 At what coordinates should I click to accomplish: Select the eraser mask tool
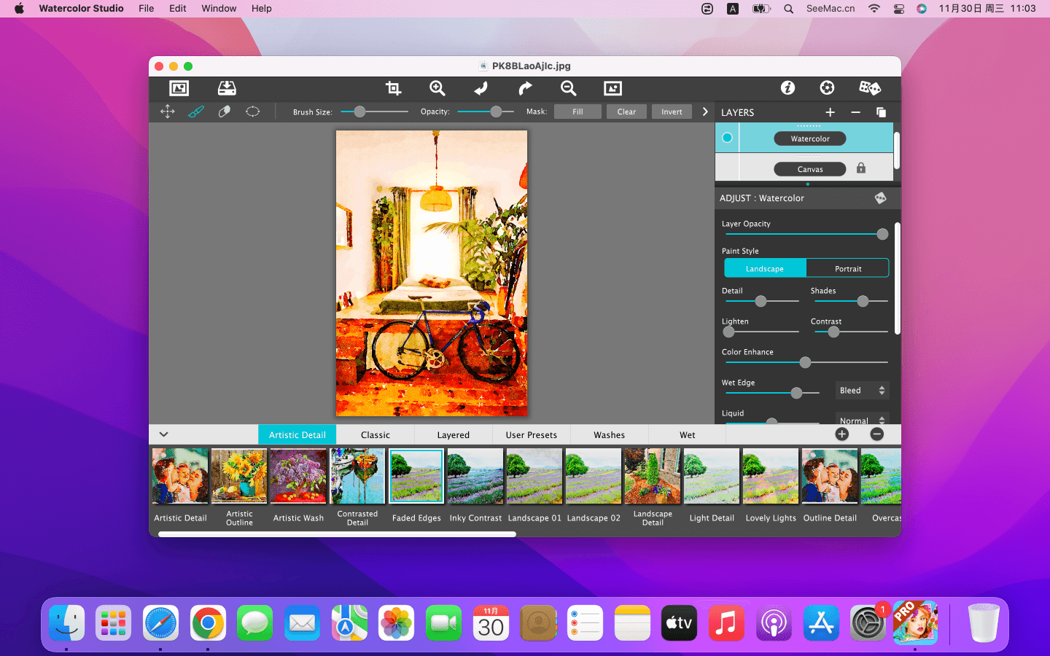[225, 112]
